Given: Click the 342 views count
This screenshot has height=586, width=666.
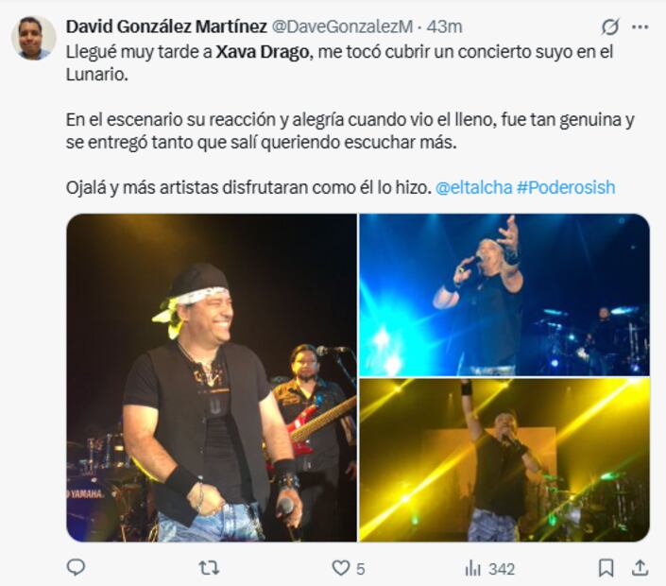Looking at the screenshot, I should 502,569.
